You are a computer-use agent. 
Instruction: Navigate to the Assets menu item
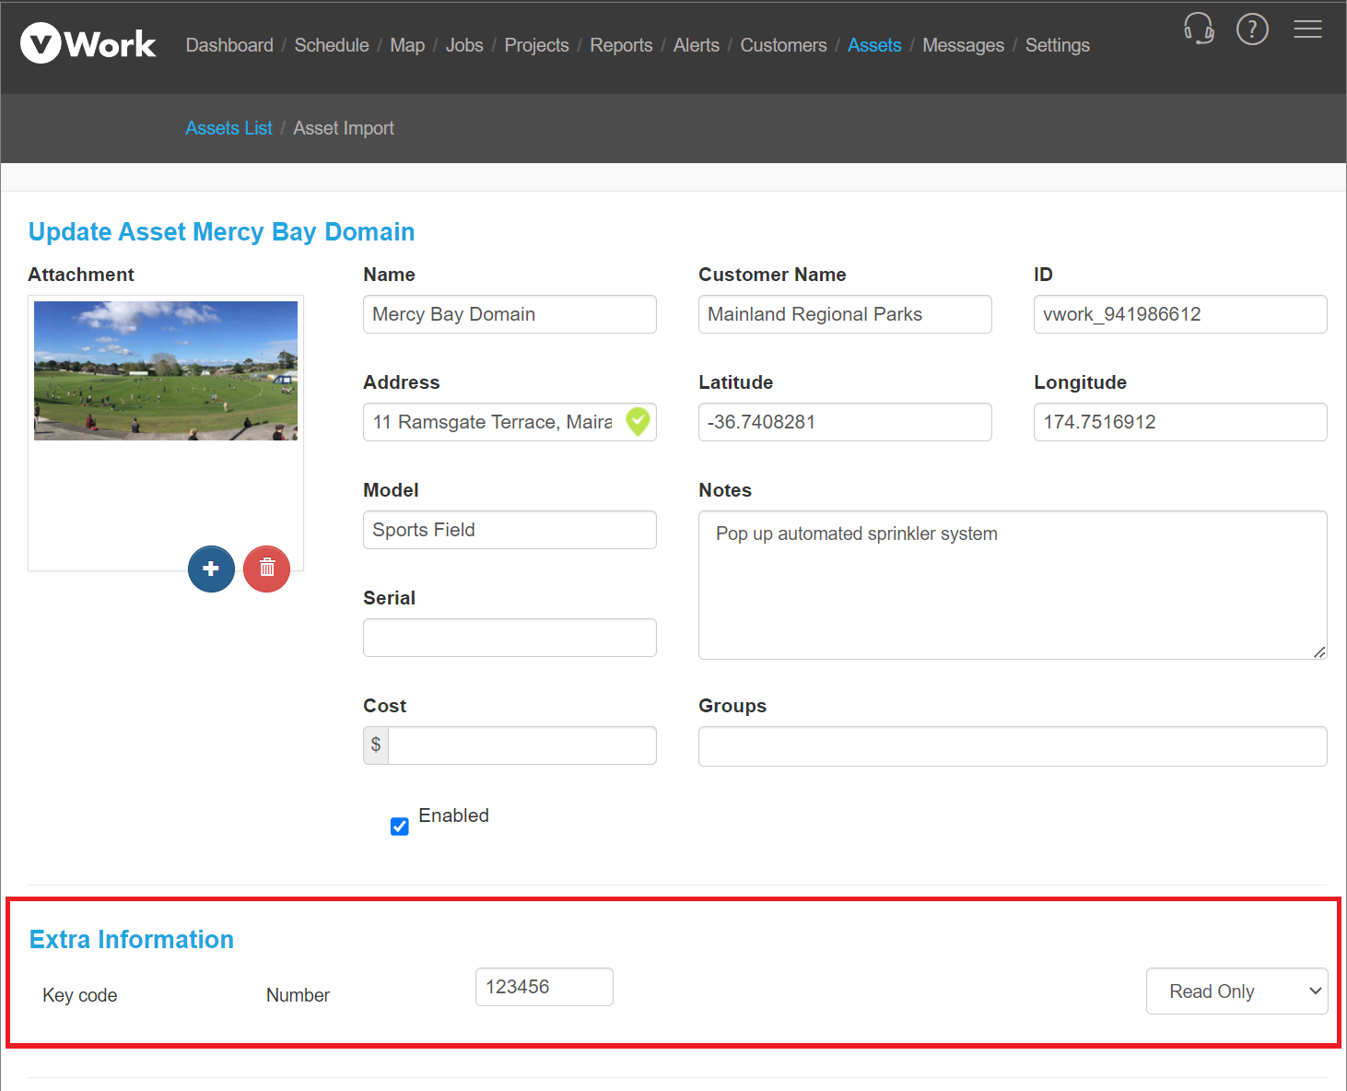pyautogui.click(x=873, y=44)
